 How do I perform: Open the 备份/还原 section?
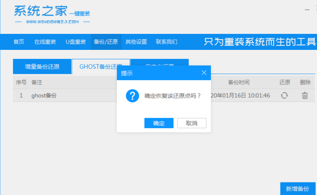pos(106,42)
